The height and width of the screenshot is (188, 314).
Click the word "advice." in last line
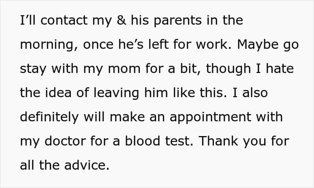pos(87,166)
